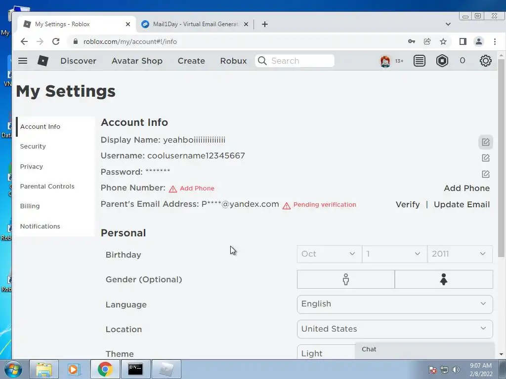Open the settings gear icon
The width and height of the screenshot is (506, 379).
(x=485, y=61)
